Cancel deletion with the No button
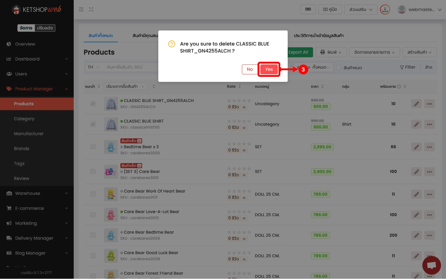Screen dimensions: 446x279 click(x=250, y=69)
